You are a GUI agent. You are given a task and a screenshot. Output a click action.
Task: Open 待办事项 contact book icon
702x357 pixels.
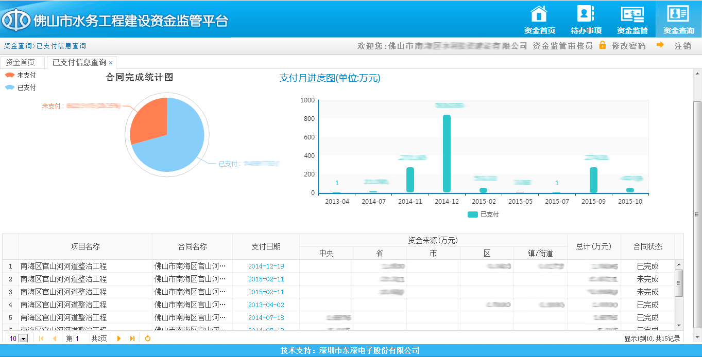click(x=586, y=14)
